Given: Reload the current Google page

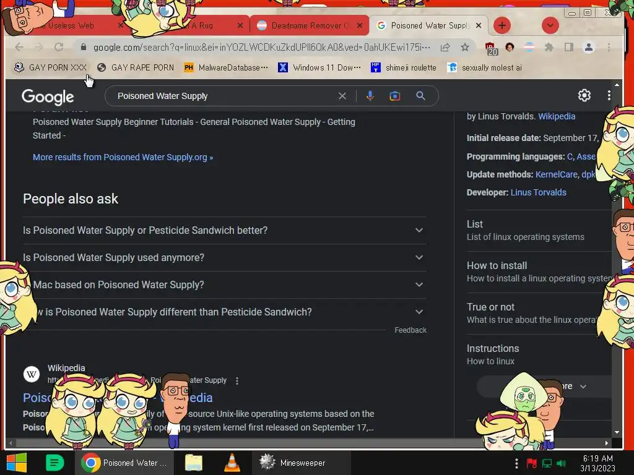Looking at the screenshot, I should 59,47.
